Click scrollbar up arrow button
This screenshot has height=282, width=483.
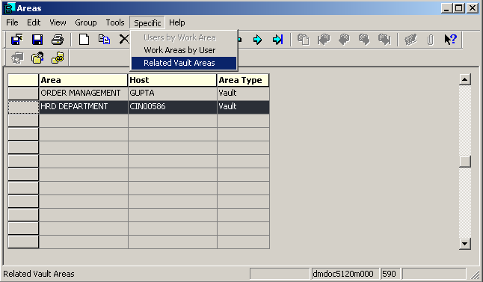tap(465, 79)
